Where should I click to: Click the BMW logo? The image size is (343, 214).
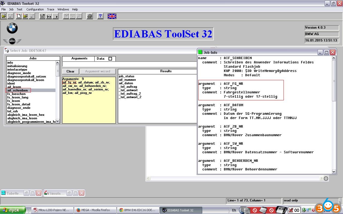[x=12, y=28]
